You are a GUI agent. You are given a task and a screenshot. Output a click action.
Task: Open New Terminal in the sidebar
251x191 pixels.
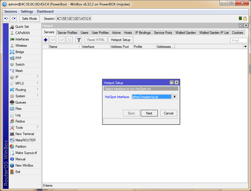pyautogui.click(x=24, y=134)
